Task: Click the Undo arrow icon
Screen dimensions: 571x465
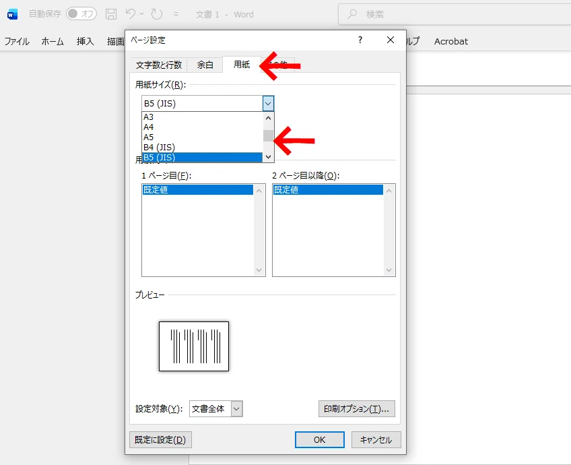Action: (131, 14)
